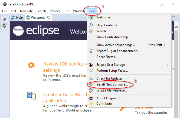The height and width of the screenshot is (118, 180).
Task: Choose Cheat Sheets from Help menu
Action: tap(107, 57)
